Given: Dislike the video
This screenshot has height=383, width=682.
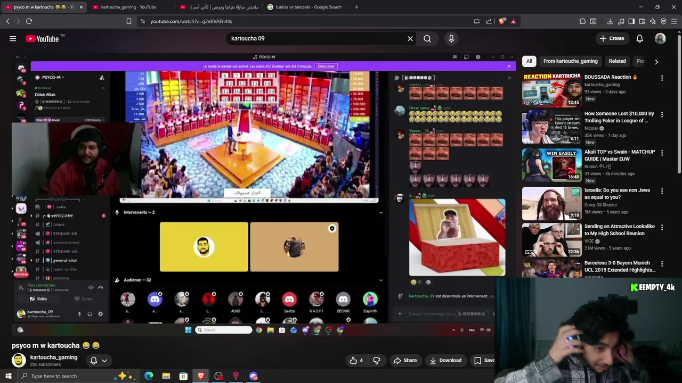Looking at the screenshot, I should coord(377,361).
